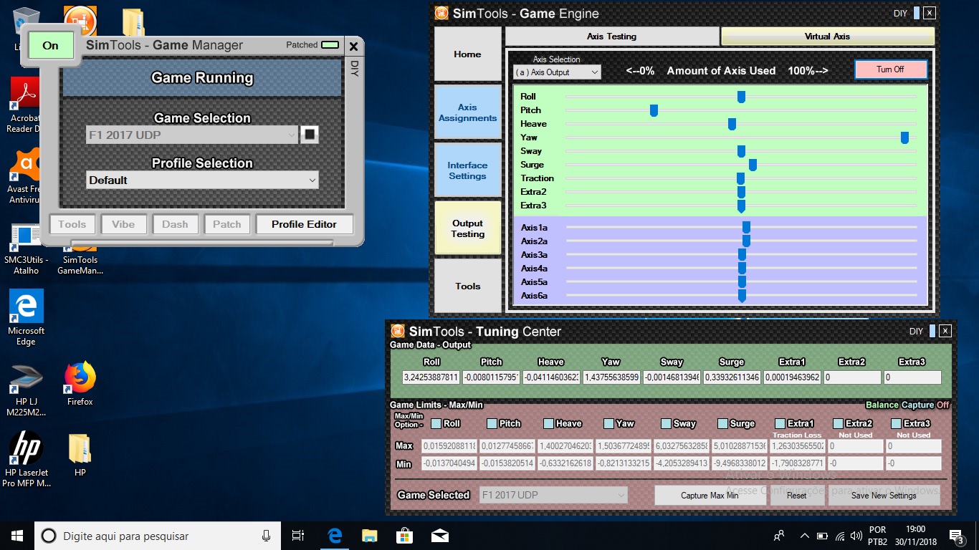Click the Turn Off button
The image size is (979, 550).
coord(890,69)
